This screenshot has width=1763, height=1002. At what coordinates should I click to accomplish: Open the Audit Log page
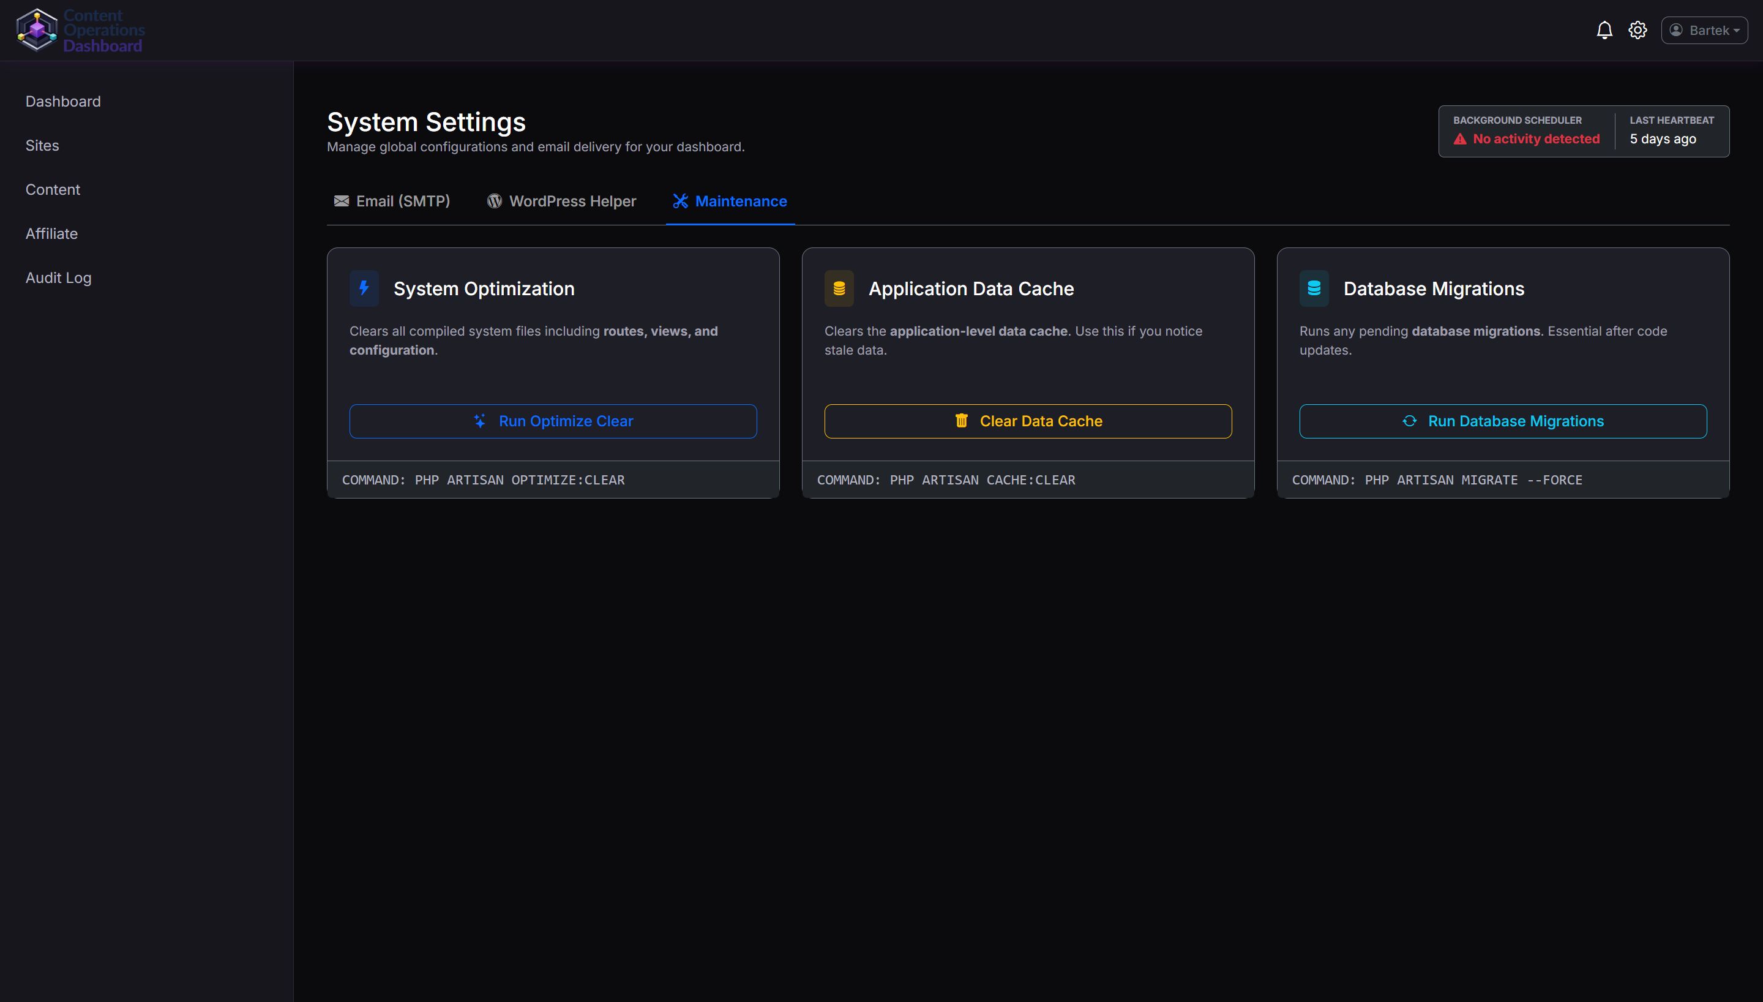[x=58, y=277]
